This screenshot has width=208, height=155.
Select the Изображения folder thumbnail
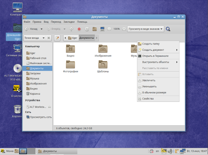[x=103, y=49]
